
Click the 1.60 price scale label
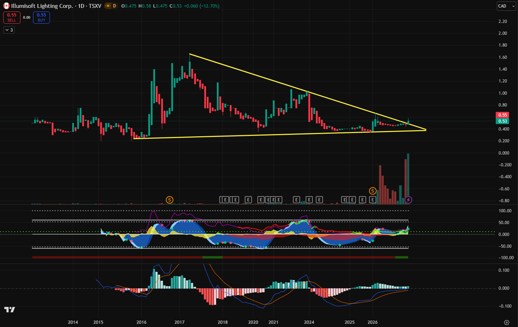(502, 57)
